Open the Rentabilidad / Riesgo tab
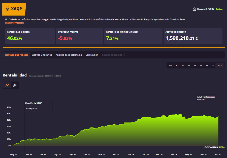 [17, 55]
